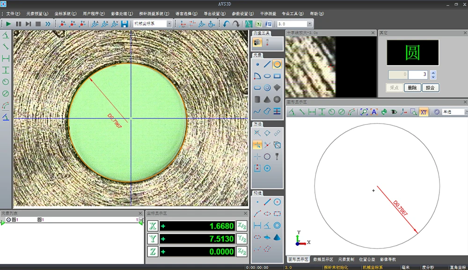
Task: Open the 坐标系统 menu
Action: (65, 14)
